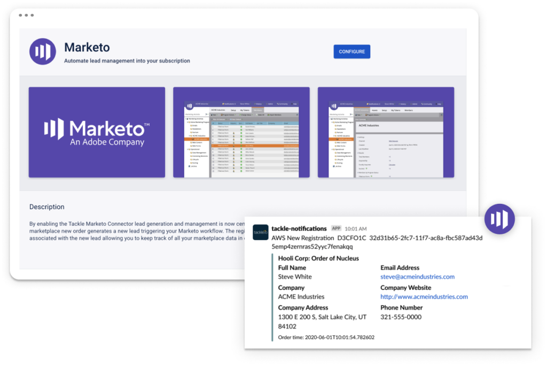Click the tackle.io avatar in the notification
This screenshot has width=547, height=366.
click(260, 232)
